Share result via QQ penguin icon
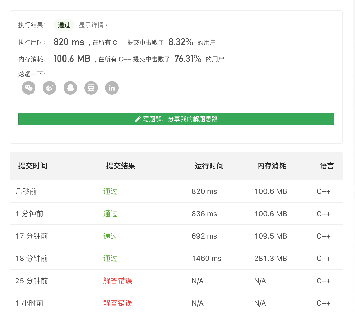 70,88
